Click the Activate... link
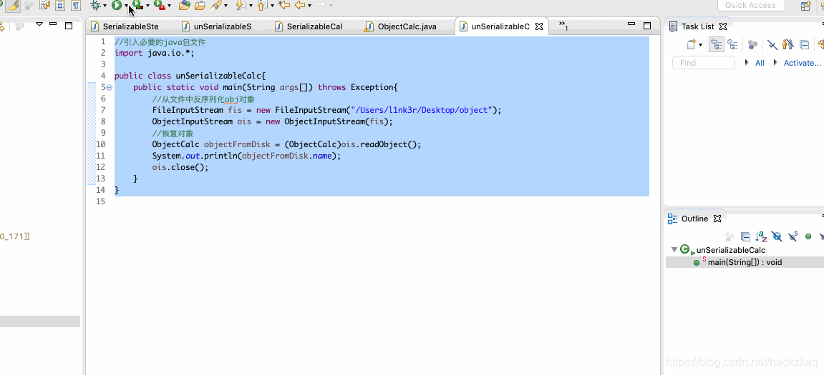The image size is (824, 375). 803,63
